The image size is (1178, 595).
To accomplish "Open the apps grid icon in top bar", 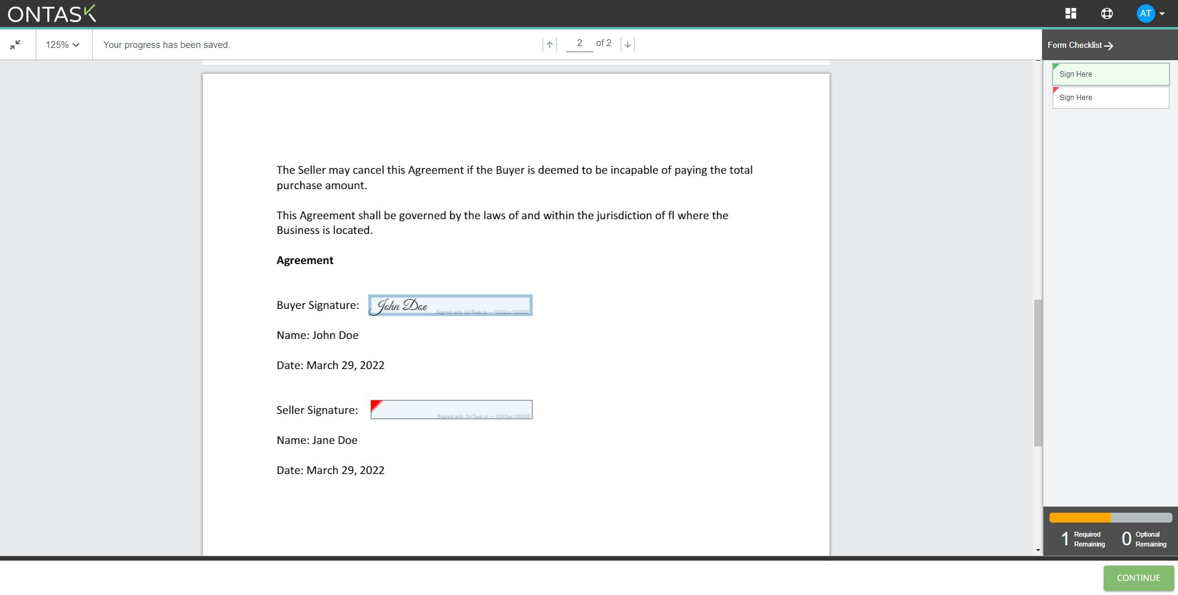I will pos(1071,13).
